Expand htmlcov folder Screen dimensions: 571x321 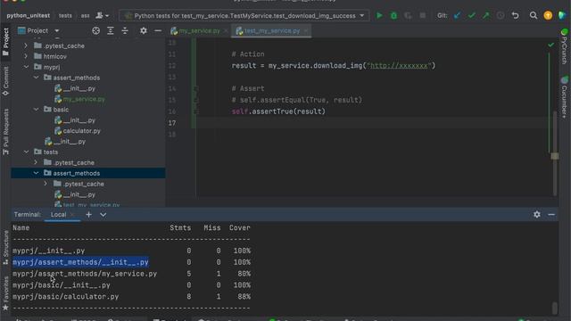coord(26,56)
